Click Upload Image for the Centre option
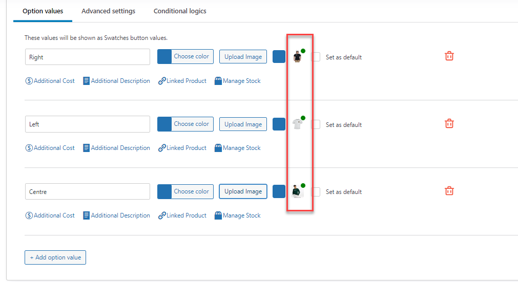 click(x=243, y=191)
